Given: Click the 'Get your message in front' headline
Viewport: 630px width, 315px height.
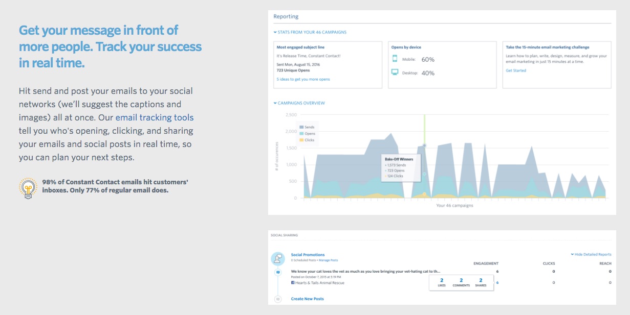Looking at the screenshot, I should point(110,46).
